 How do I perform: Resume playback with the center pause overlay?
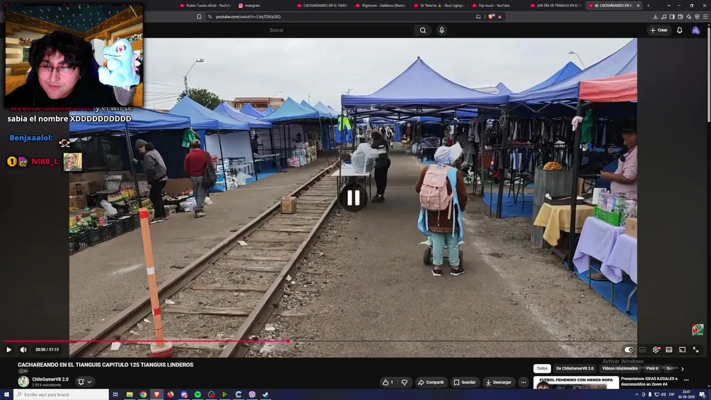(x=353, y=198)
